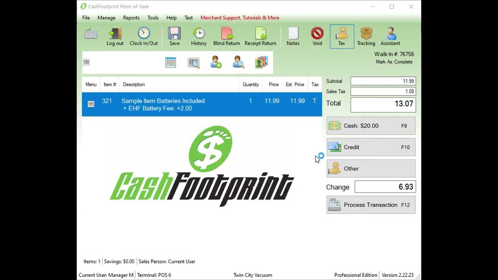Click the Tax column header
The height and width of the screenshot is (280, 498).
coord(315,84)
